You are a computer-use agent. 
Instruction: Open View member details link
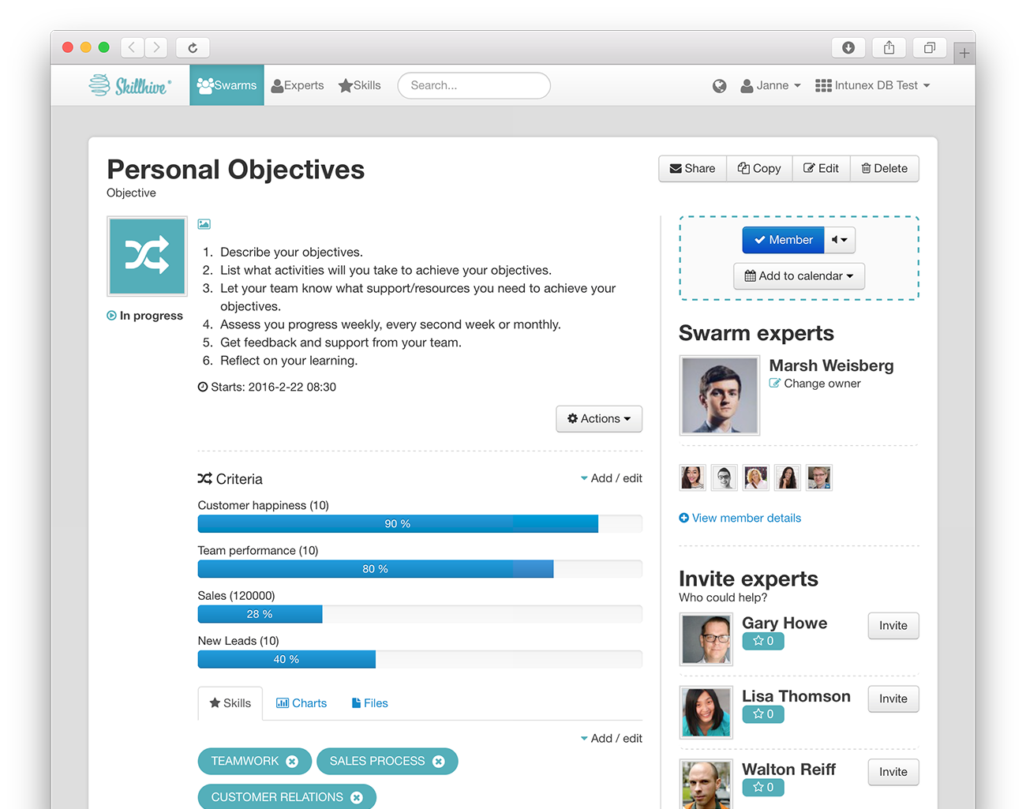tap(740, 519)
